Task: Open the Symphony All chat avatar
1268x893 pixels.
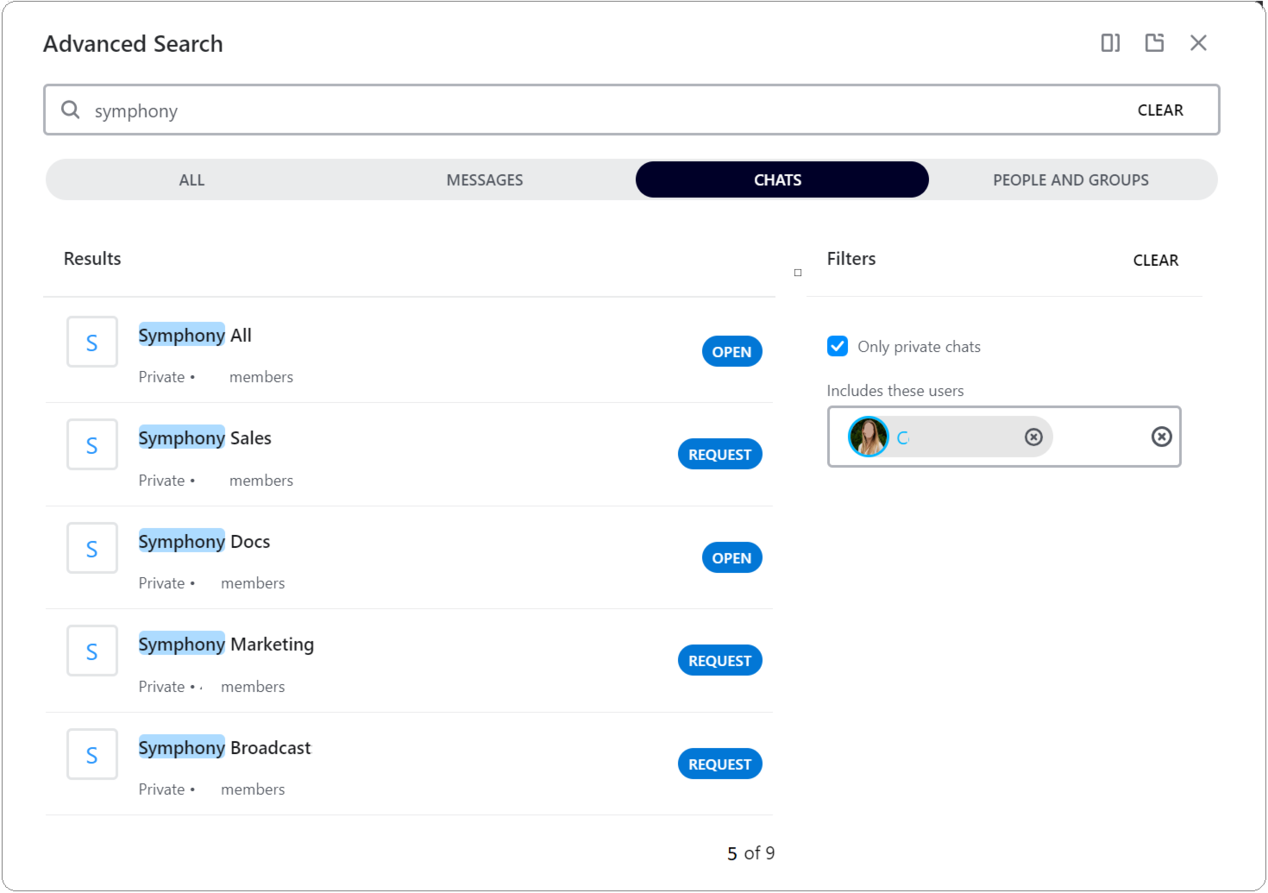Action: (x=92, y=343)
